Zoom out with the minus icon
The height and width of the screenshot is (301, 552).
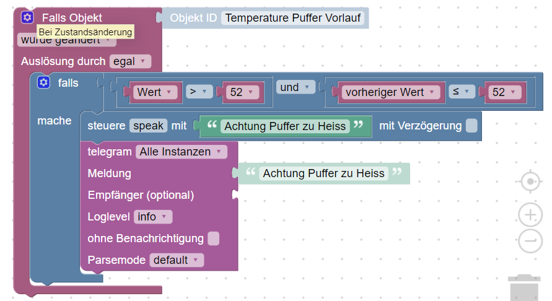[530, 241]
